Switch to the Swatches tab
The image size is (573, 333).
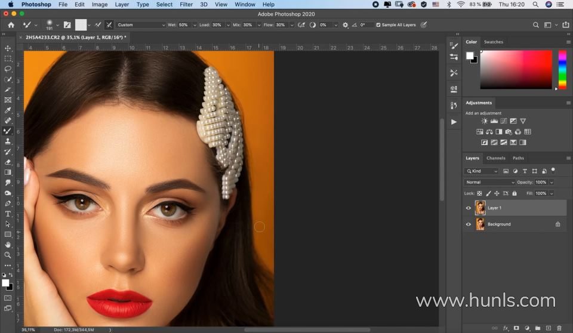point(493,42)
